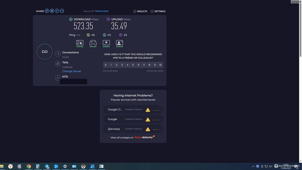Open File Explorer from the taskbar

pos(2,166)
